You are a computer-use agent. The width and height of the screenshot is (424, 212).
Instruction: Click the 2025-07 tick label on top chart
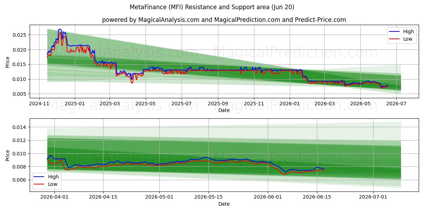182,104
